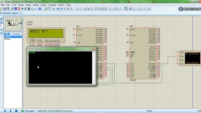This screenshot has height=113, width=201.
Task: Toggle wire autorouter icon
Action: [126, 8]
